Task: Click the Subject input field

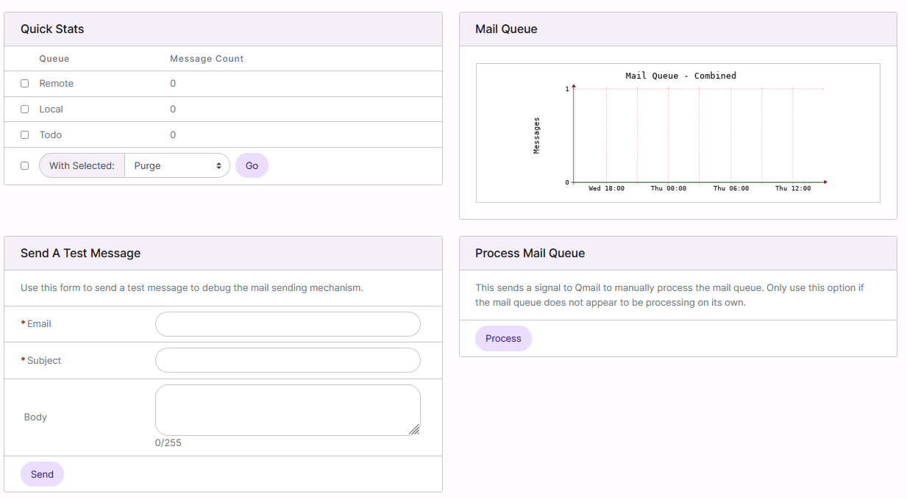Action: 288,360
